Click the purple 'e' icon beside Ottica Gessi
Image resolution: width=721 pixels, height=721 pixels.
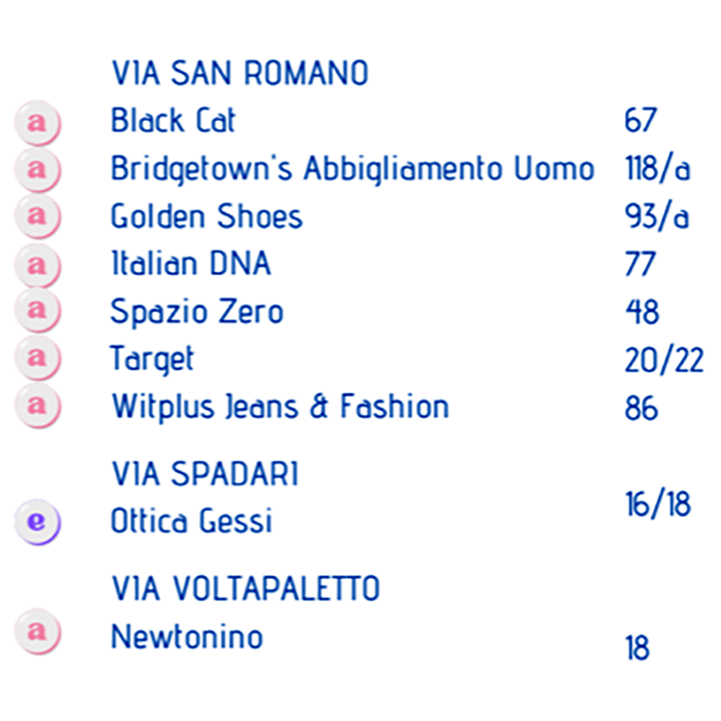38,523
